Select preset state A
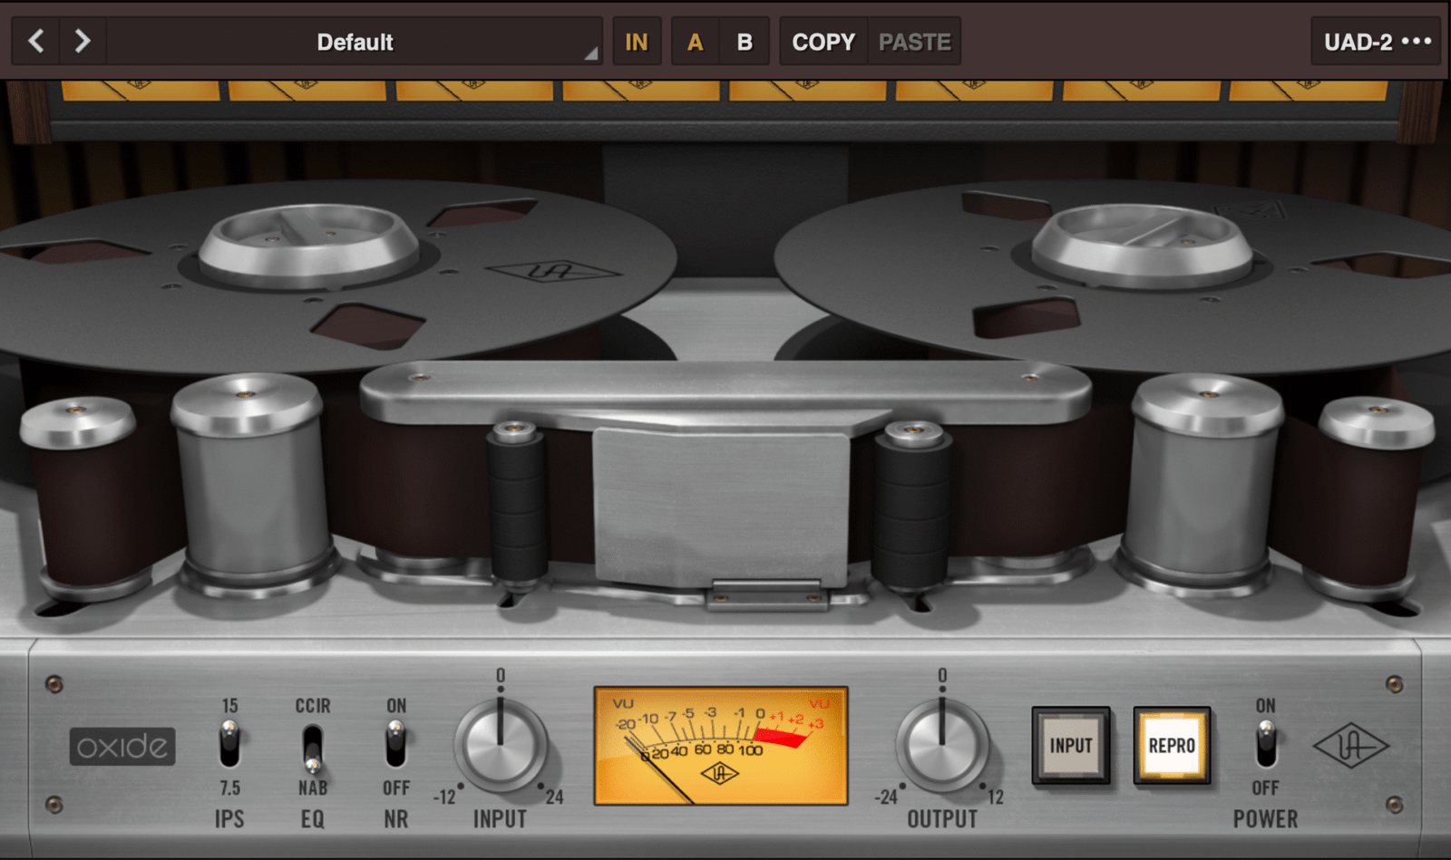 click(x=695, y=41)
